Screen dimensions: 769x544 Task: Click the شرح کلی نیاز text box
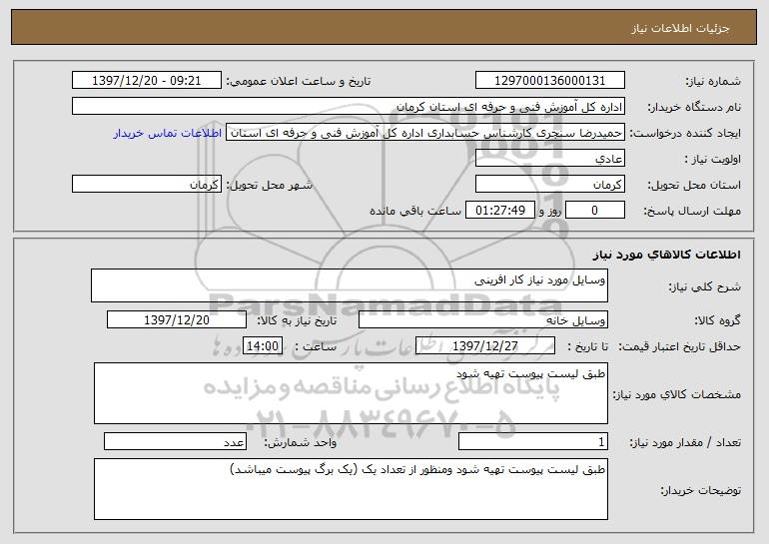tap(350, 285)
